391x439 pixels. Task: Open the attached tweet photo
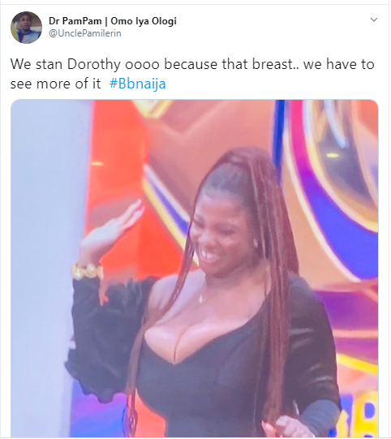(195, 269)
